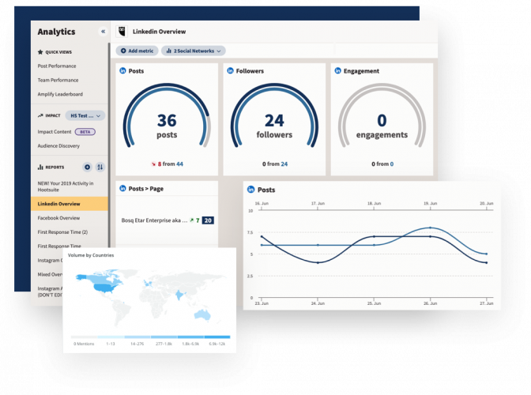Image resolution: width=531 pixels, height=395 pixels.
Task: Click the 24. Jun low data point
Action: [318, 262]
